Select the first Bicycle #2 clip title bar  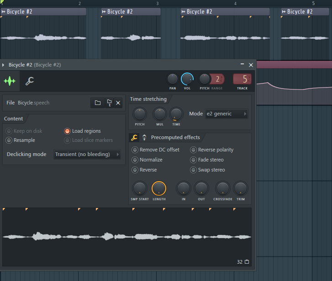pyautogui.click(x=43, y=11)
